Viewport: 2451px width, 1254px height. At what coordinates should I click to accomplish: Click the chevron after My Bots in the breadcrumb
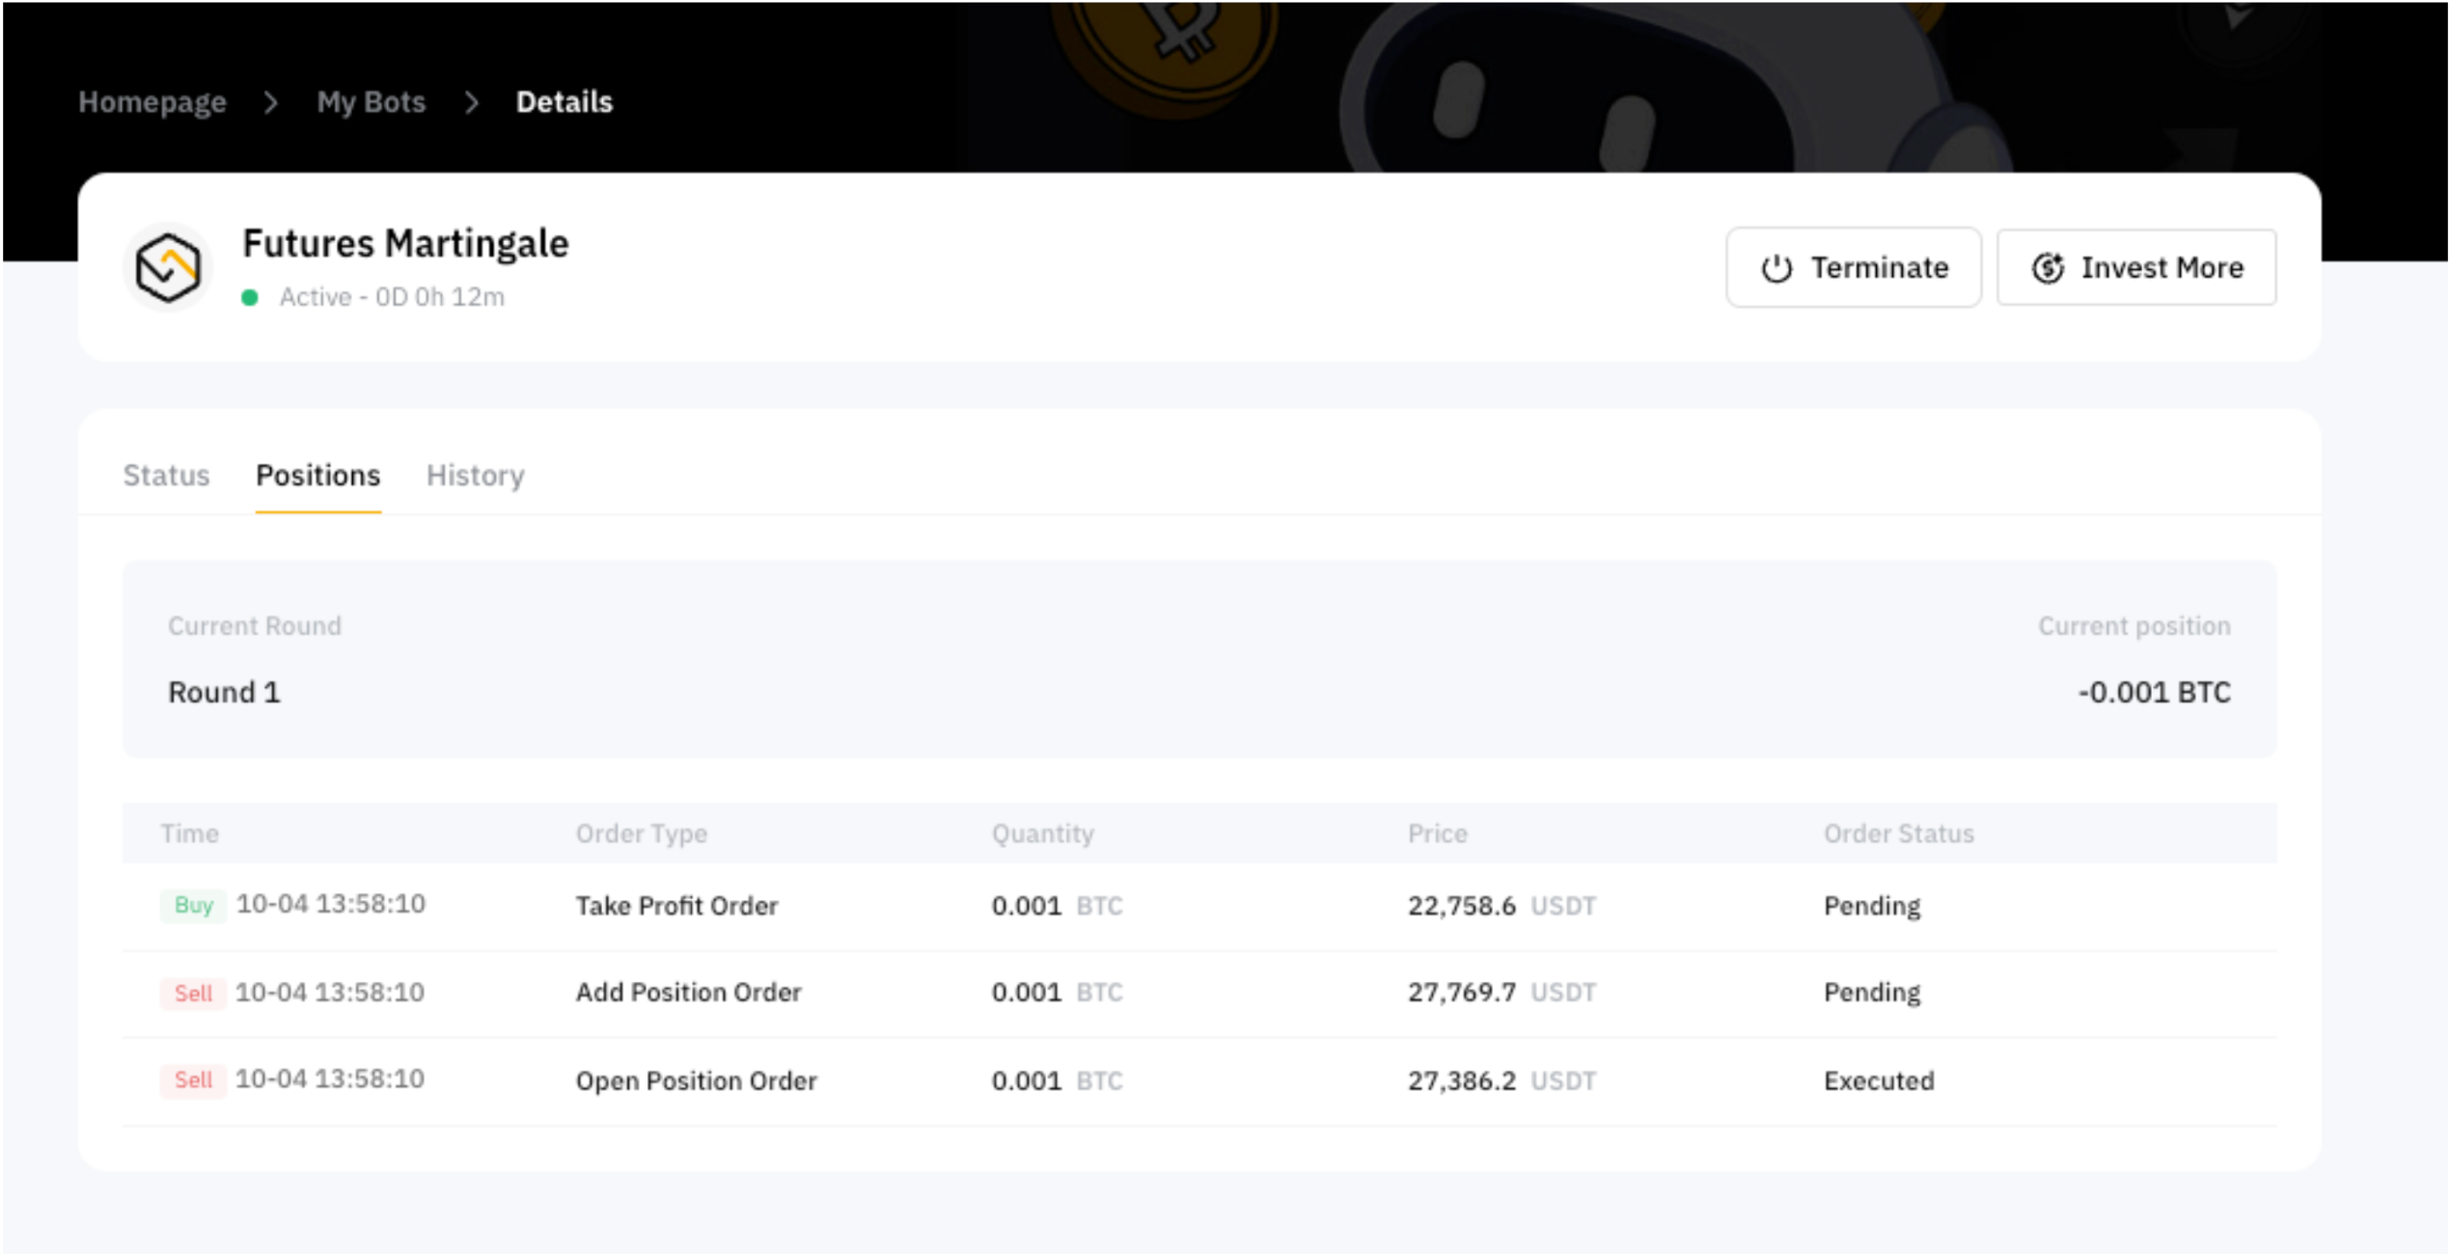471,102
